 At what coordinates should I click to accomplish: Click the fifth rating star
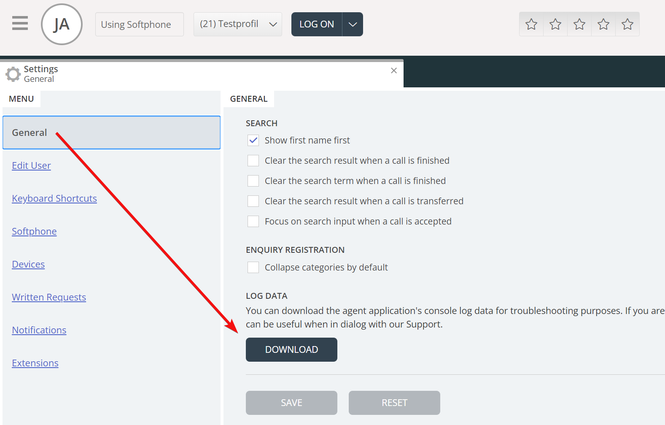tap(627, 24)
